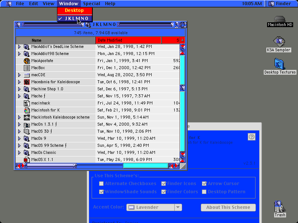Reverse sort order with the triangle button
The image size is (298, 223).
pyautogui.click(x=182, y=40)
